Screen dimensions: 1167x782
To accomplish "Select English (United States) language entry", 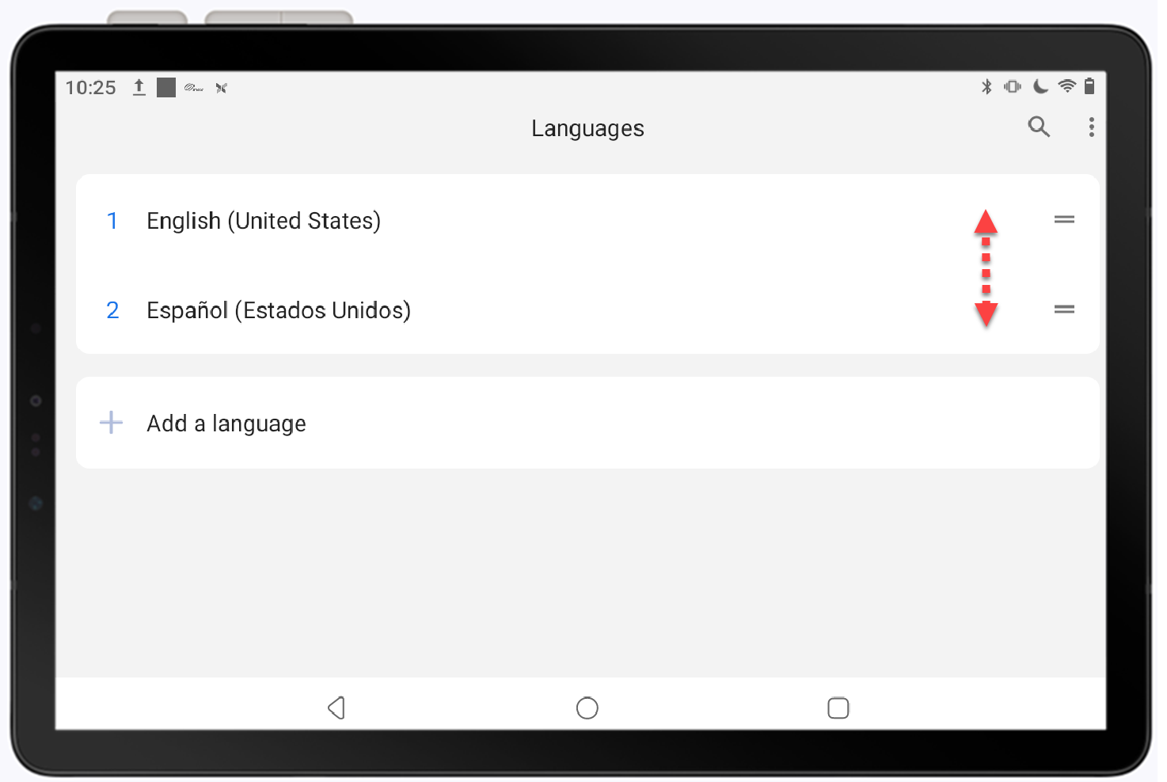I will point(264,220).
